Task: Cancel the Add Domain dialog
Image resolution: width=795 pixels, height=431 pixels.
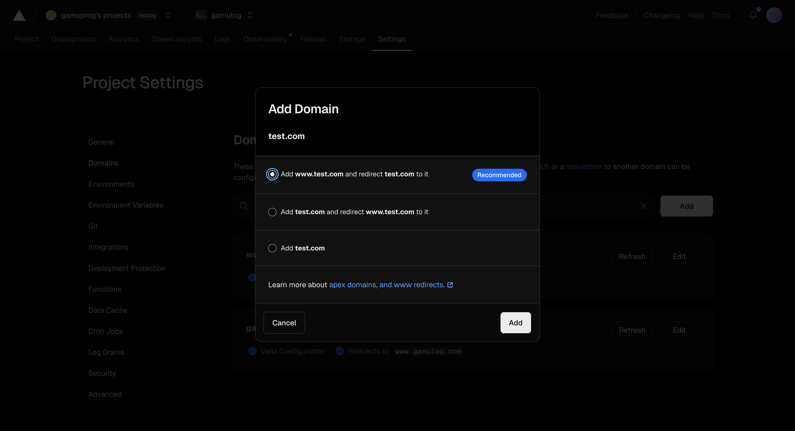Action: tap(284, 323)
